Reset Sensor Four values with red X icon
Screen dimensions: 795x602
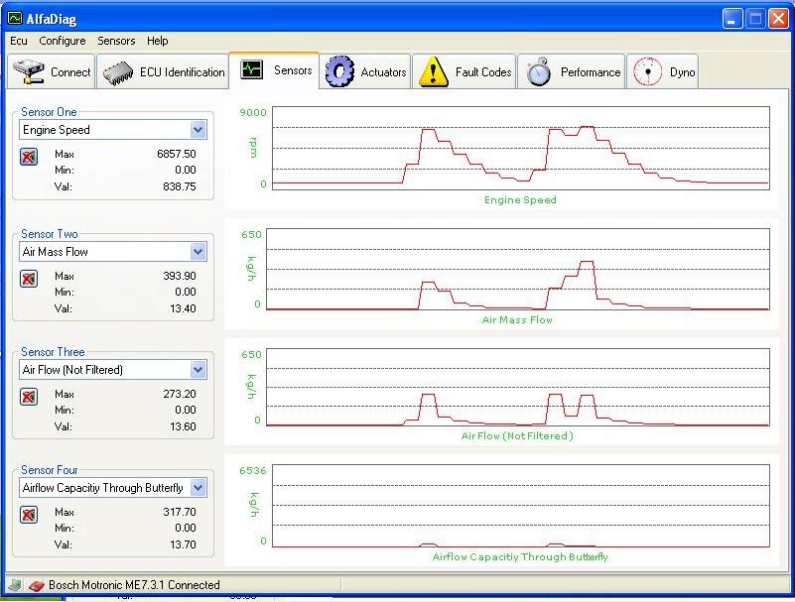(29, 515)
